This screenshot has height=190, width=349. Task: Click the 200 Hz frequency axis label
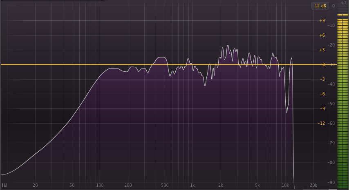128,185
